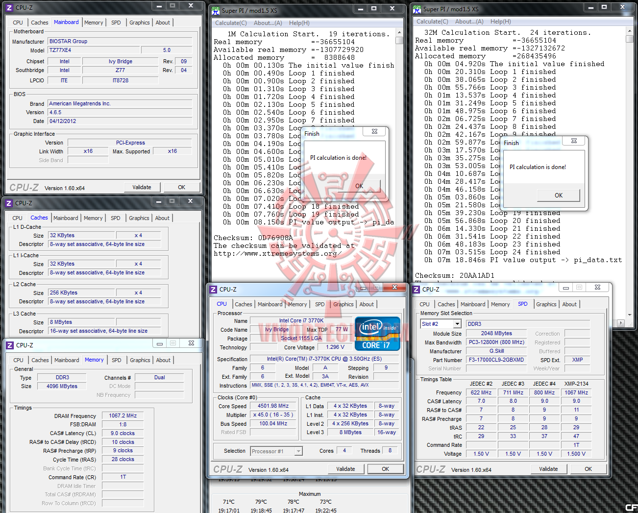Click the Module Size value 2048 MBytes
Viewport: 638px width, 513px height.
pos(496,333)
